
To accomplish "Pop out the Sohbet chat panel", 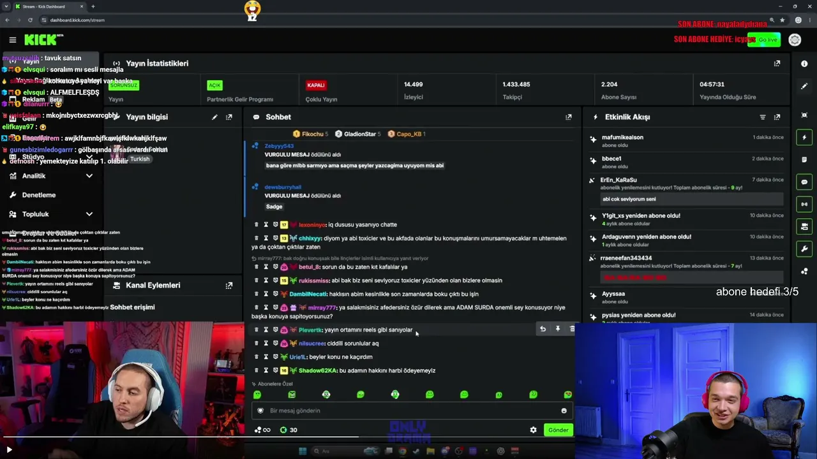I will [568, 117].
